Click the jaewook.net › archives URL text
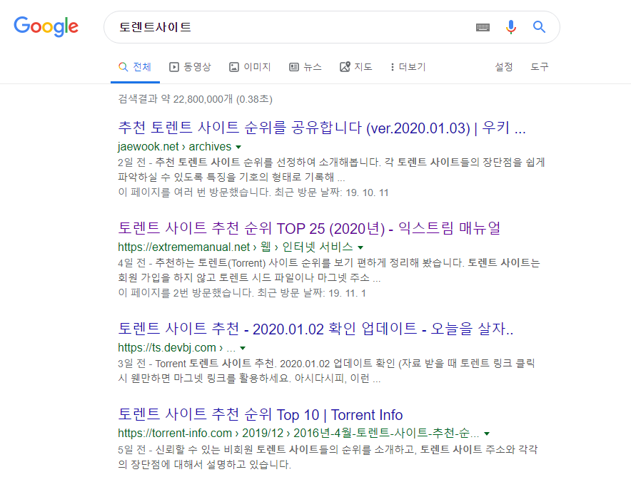 pyautogui.click(x=175, y=147)
